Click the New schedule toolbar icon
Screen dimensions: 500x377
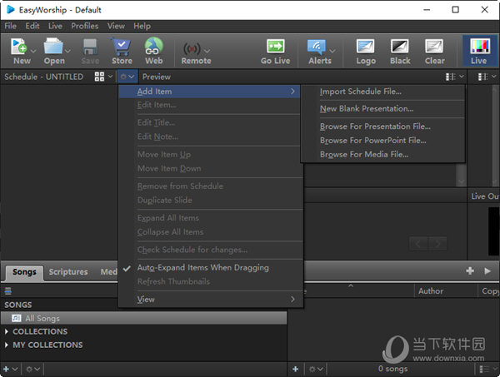[x=18, y=47]
